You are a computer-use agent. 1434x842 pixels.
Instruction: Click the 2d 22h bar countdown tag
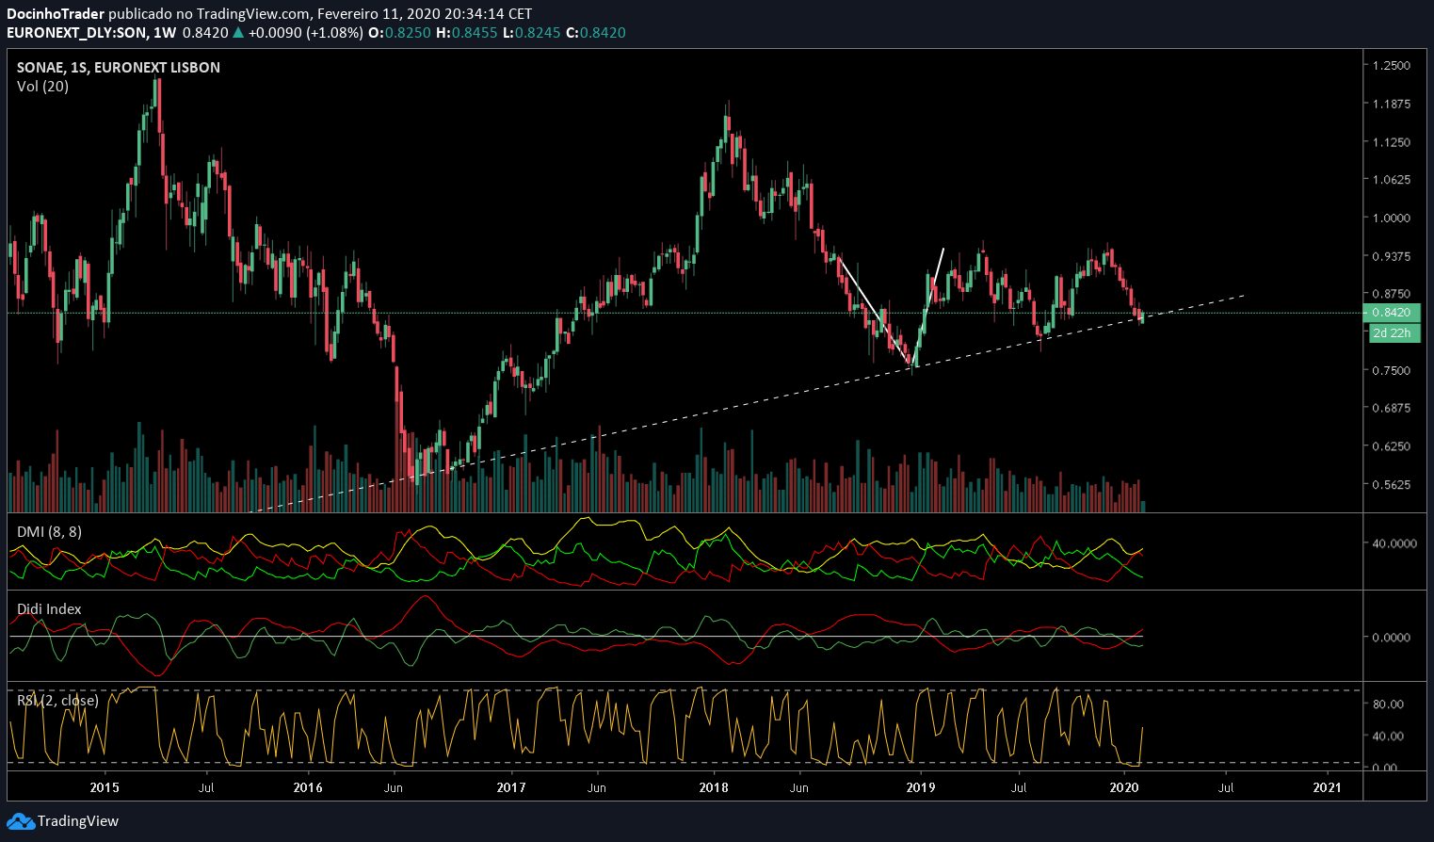[x=1393, y=333]
